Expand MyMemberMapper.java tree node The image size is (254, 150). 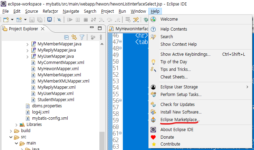click(x=27, y=44)
